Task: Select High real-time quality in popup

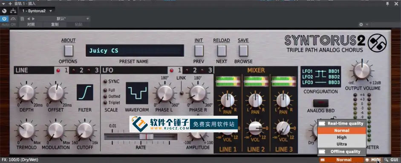Action: 342,137
